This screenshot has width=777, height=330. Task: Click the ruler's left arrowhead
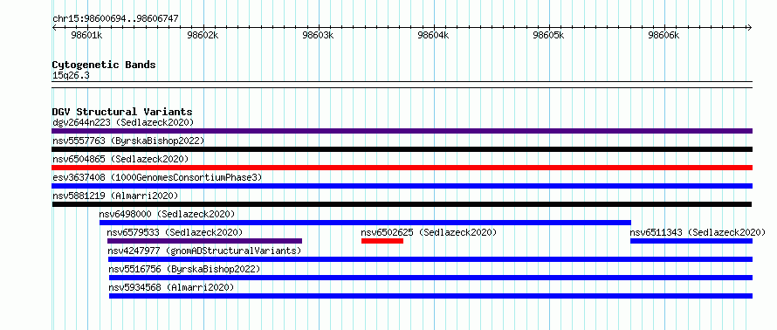[54, 28]
